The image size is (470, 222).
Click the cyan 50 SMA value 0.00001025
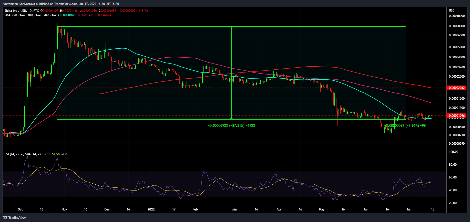click(x=68, y=15)
